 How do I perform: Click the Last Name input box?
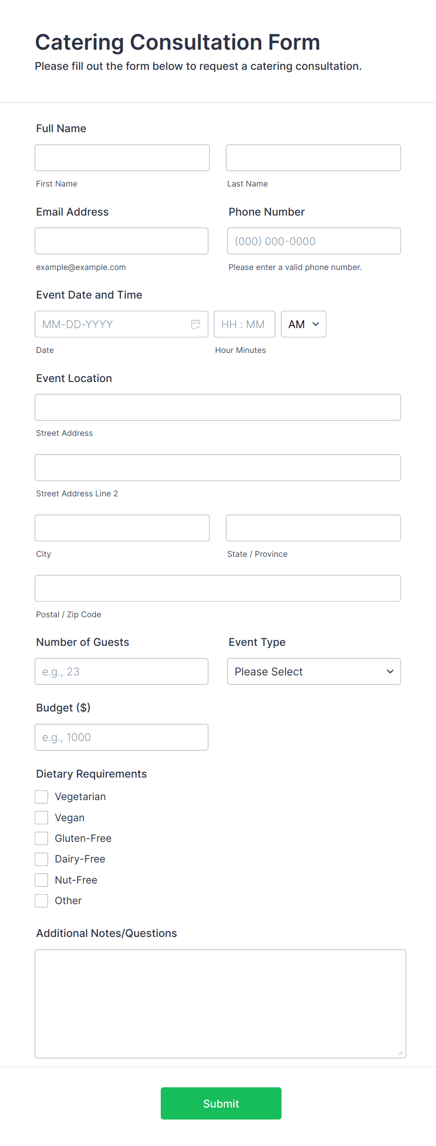point(313,157)
